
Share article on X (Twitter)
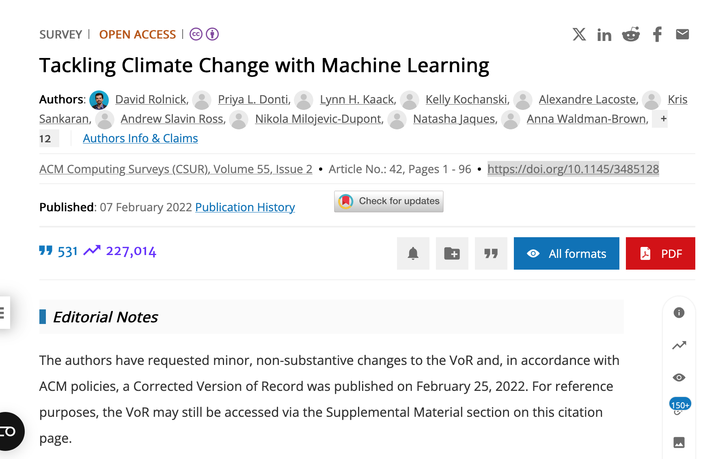(x=579, y=34)
